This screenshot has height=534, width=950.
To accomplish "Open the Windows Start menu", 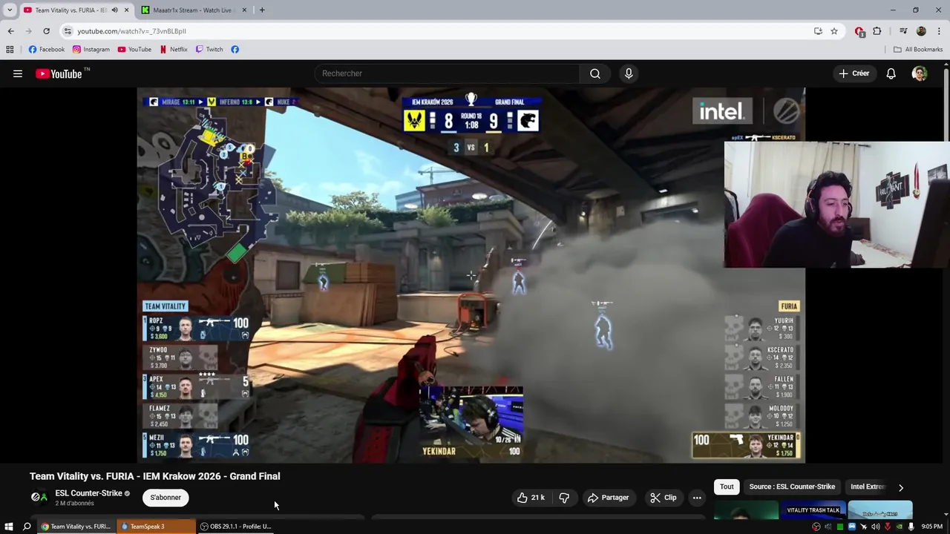I will pos(9,527).
